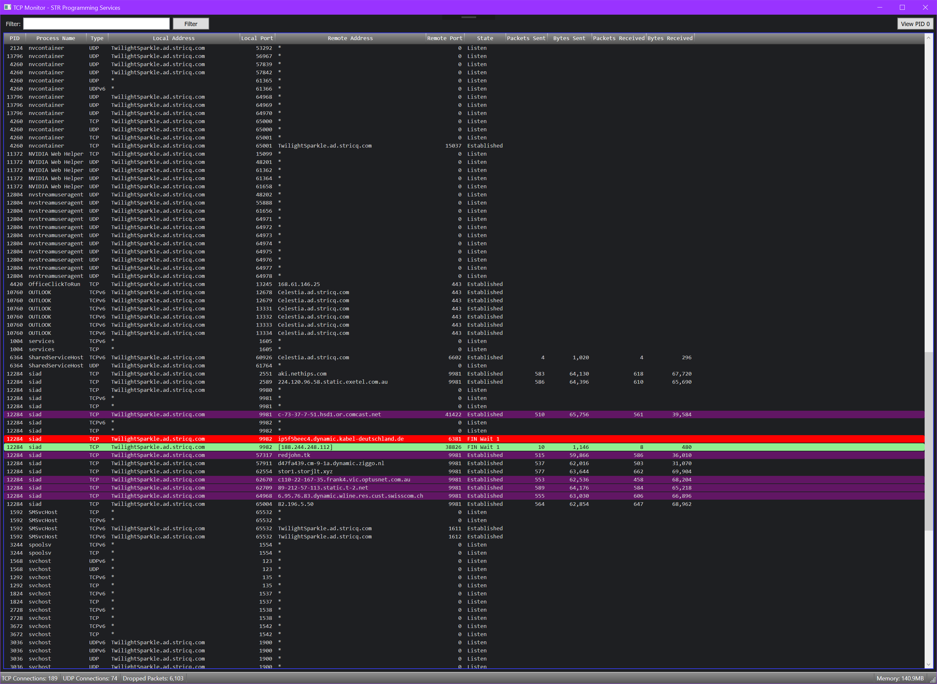Sort by the State column header

[485, 38]
